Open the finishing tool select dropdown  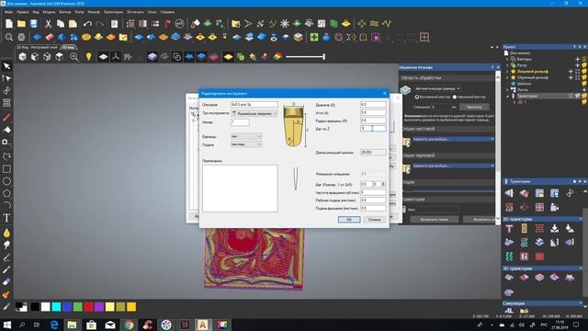point(453,139)
